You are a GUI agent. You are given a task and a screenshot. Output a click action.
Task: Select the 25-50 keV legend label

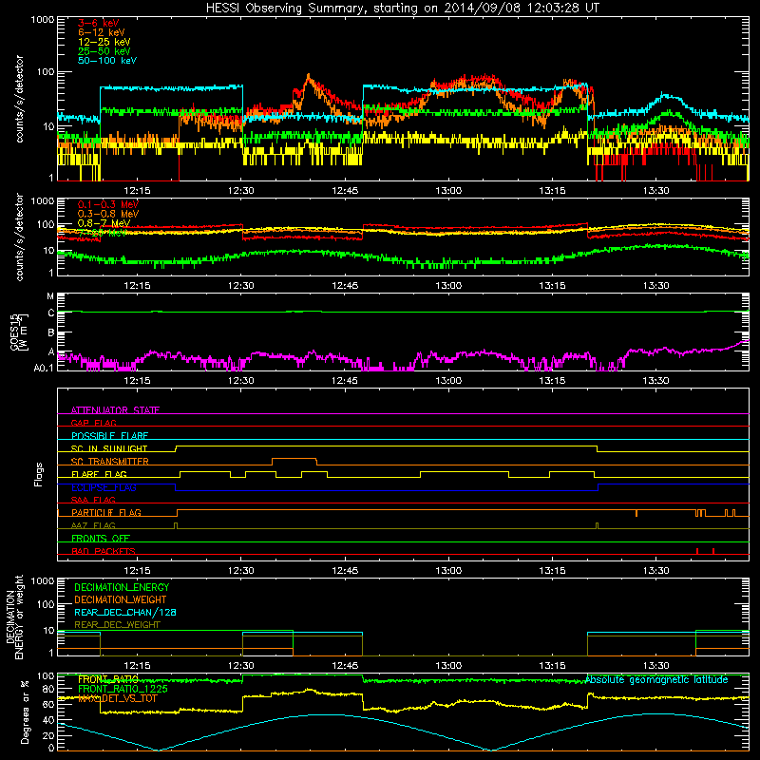pos(104,51)
